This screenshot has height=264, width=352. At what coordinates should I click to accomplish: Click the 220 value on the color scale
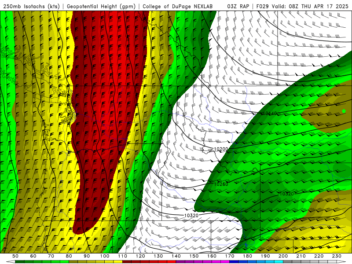(x=319, y=256)
